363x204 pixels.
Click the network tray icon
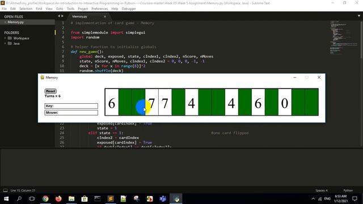pyautogui.click(x=320, y=199)
